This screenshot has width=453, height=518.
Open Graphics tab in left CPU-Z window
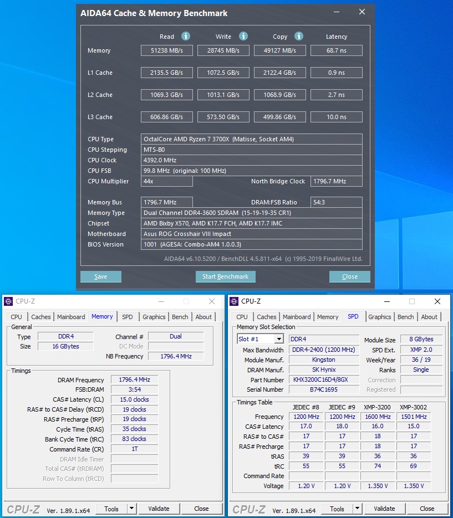point(154,317)
